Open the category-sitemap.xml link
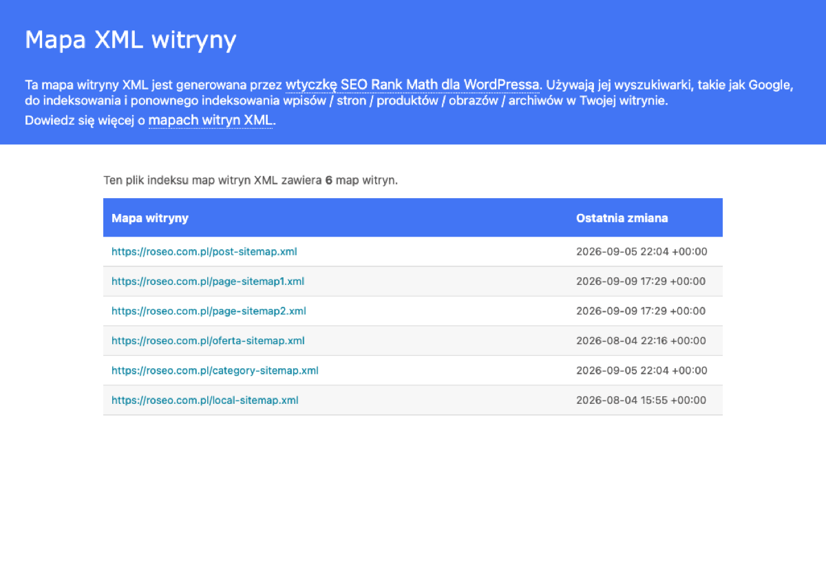Viewport: 826px width, 578px height. 215,370
